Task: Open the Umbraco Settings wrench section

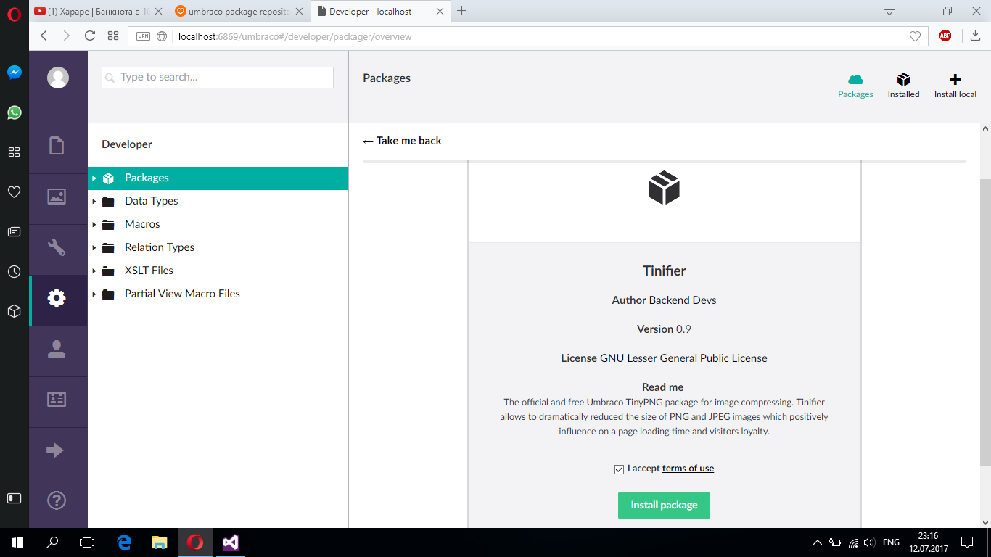Action: point(57,247)
